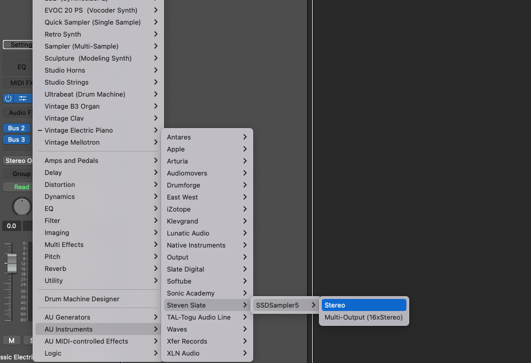Click the volume fader handle

tap(11, 263)
